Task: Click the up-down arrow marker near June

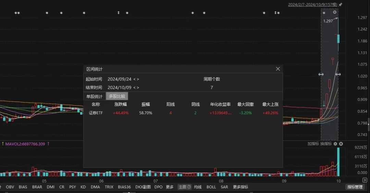Action: [119, 13]
